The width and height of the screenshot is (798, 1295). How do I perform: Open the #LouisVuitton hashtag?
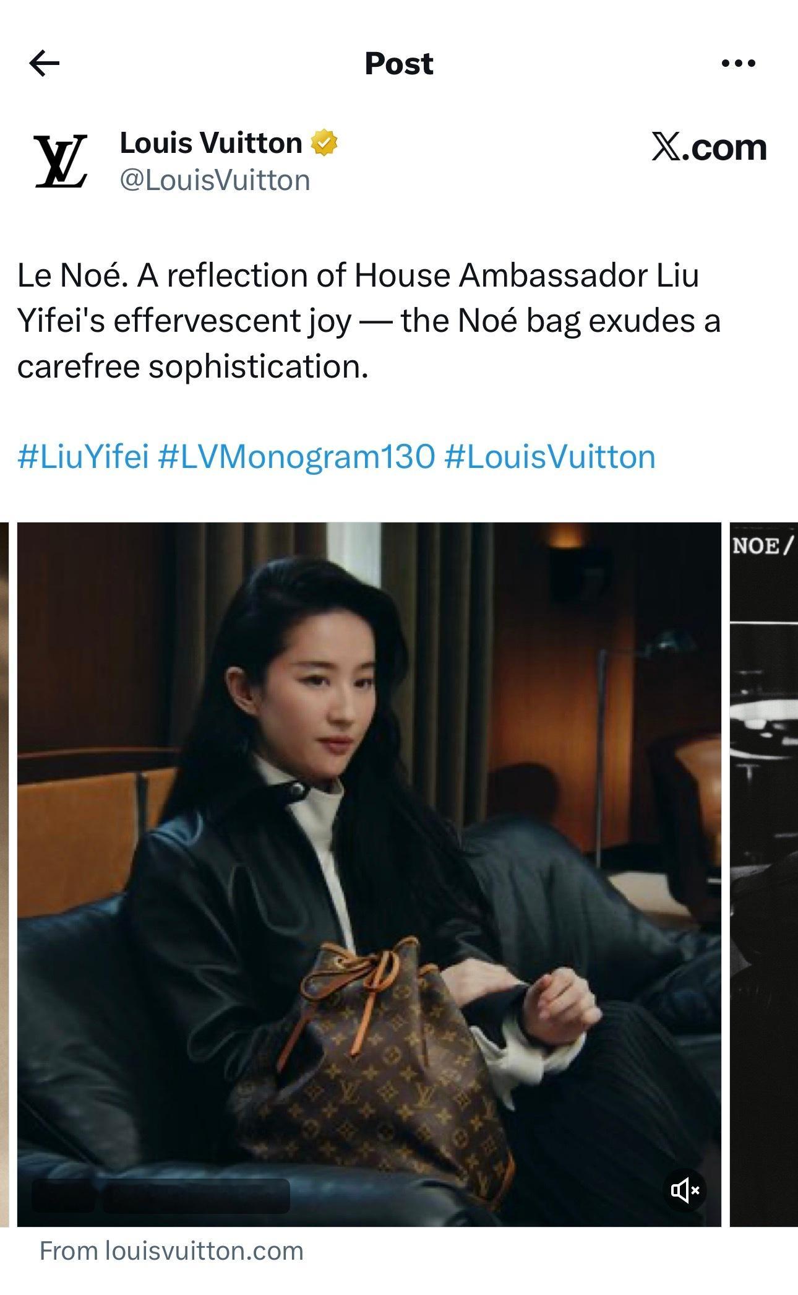point(550,457)
